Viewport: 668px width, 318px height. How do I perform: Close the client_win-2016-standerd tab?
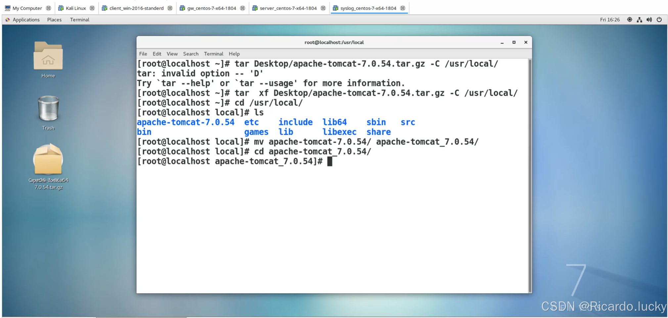(170, 8)
